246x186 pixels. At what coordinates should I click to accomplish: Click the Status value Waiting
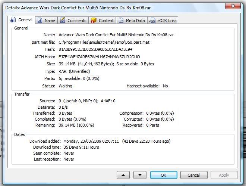pos(65,86)
